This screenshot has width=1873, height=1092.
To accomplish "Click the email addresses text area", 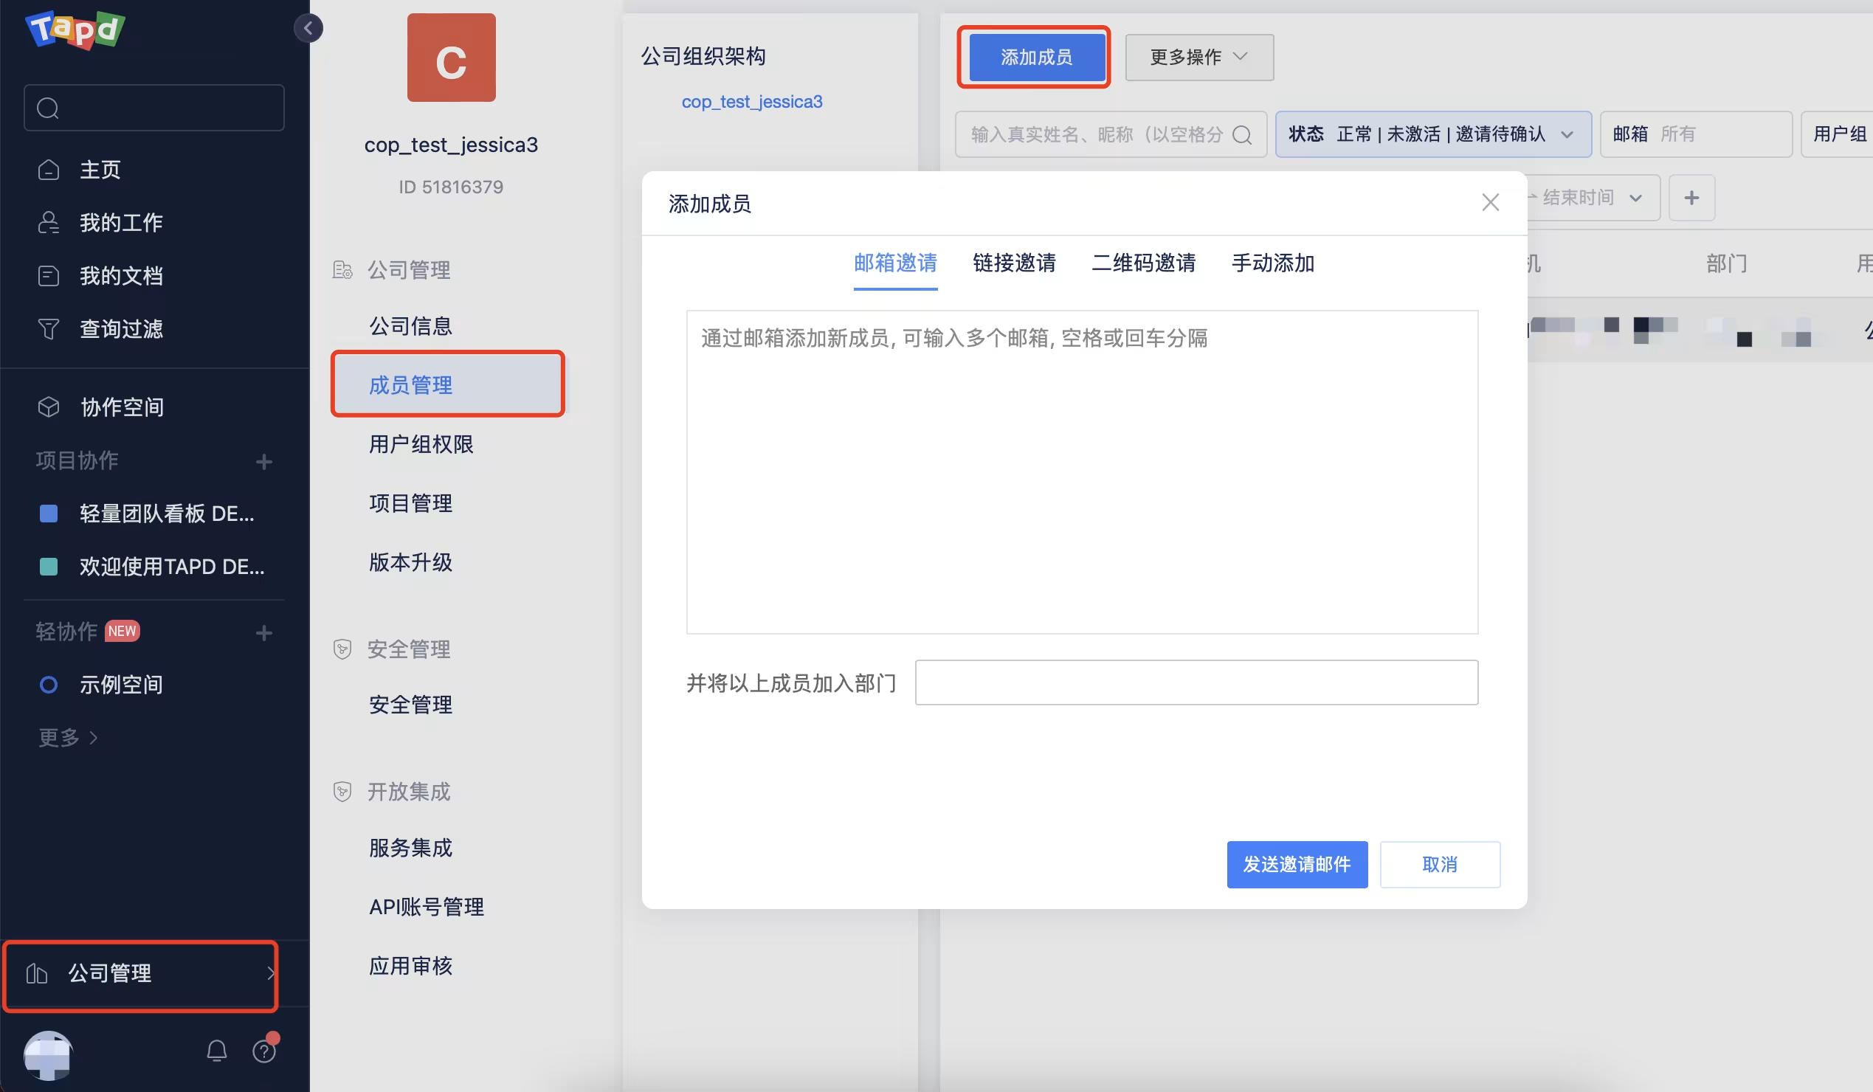I will pyautogui.click(x=1082, y=471).
